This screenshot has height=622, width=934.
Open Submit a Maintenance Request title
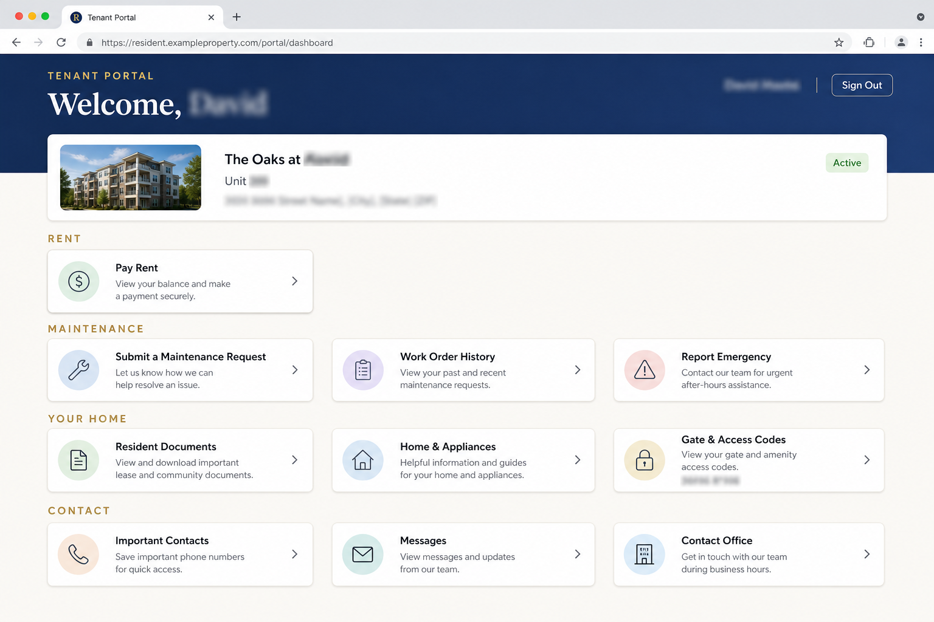191,357
